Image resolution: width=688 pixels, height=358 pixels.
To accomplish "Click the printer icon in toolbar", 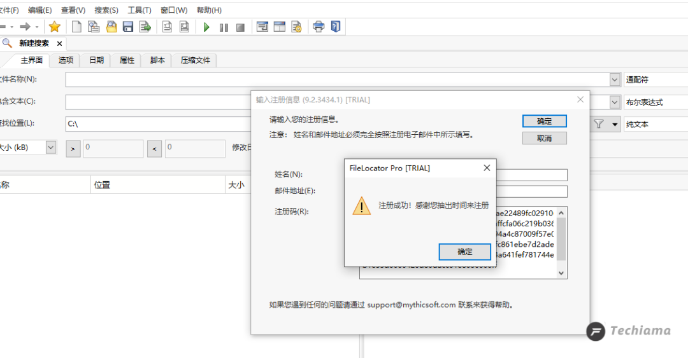I will pos(319,27).
